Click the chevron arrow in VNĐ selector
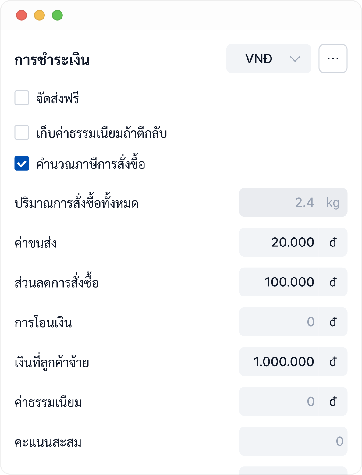 coord(295,59)
